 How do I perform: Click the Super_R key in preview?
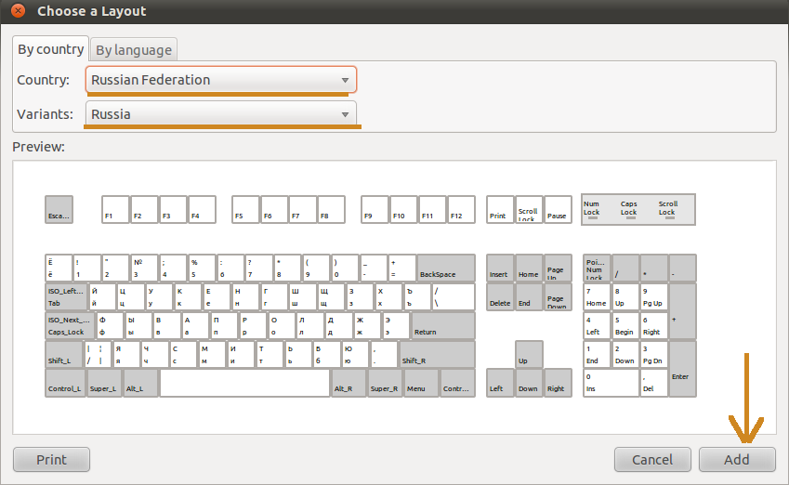pyautogui.click(x=385, y=384)
